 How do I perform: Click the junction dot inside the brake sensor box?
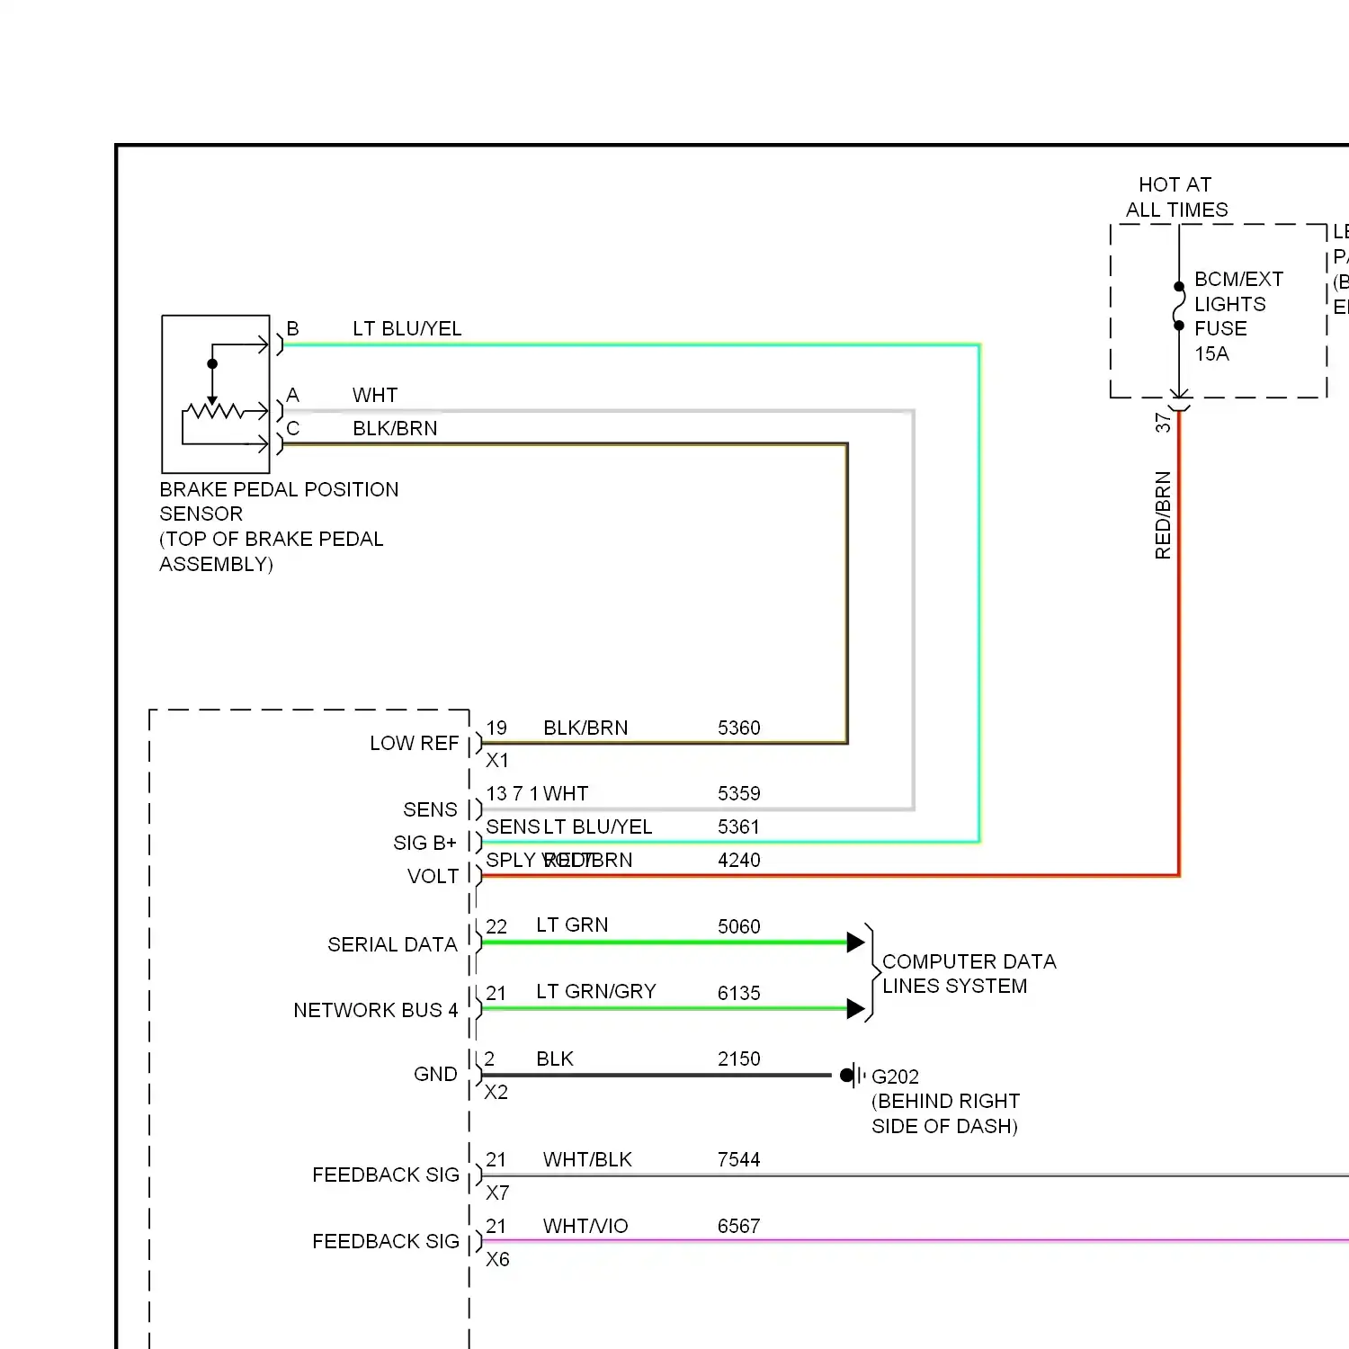[x=212, y=364]
